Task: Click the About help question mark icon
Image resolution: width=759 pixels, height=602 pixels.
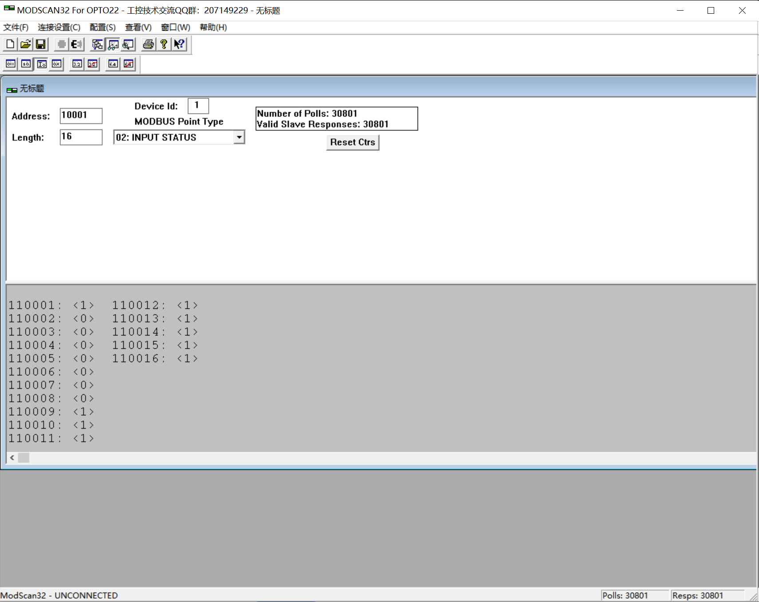Action: click(164, 44)
